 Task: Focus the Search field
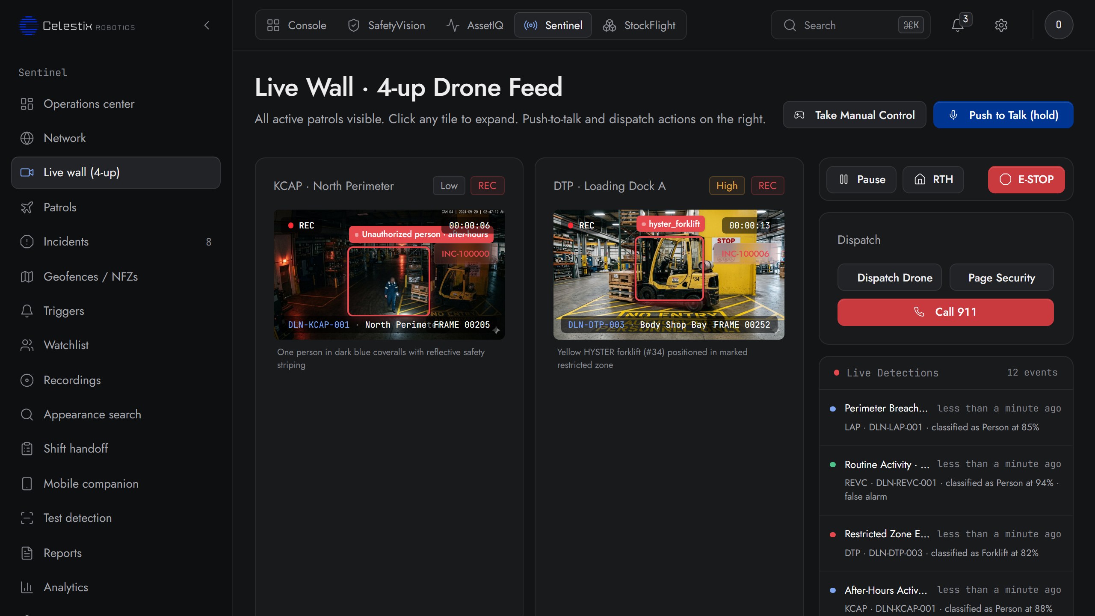tap(850, 25)
